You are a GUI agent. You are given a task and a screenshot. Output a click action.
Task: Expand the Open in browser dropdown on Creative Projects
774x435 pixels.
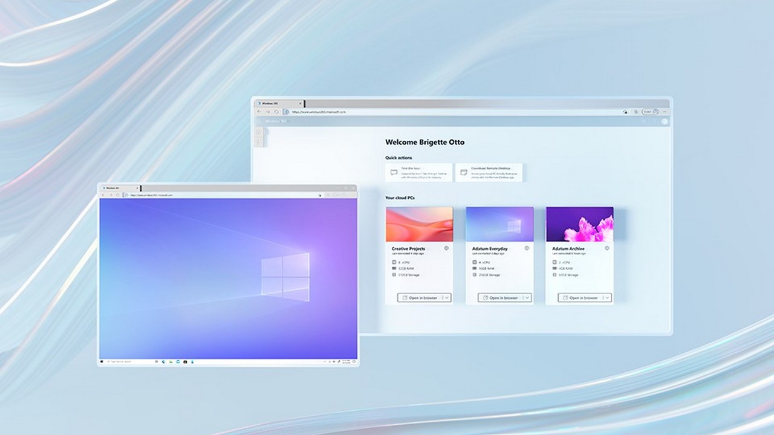tap(446, 297)
